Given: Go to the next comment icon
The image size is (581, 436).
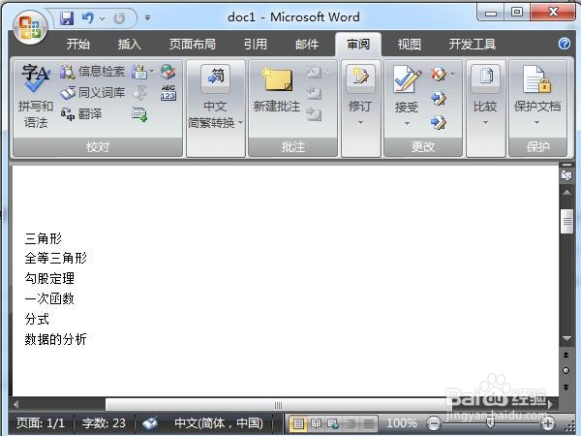Looking at the screenshot, I should tap(314, 113).
